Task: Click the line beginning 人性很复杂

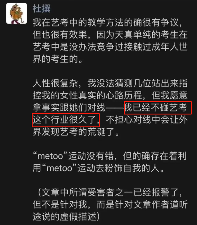Action: (110, 83)
